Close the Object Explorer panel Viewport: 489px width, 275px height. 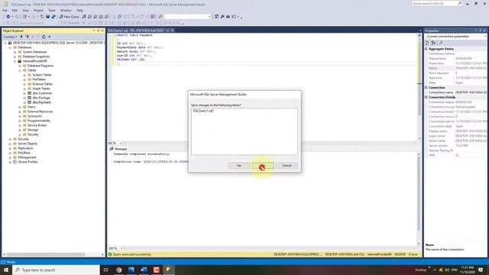(102, 31)
